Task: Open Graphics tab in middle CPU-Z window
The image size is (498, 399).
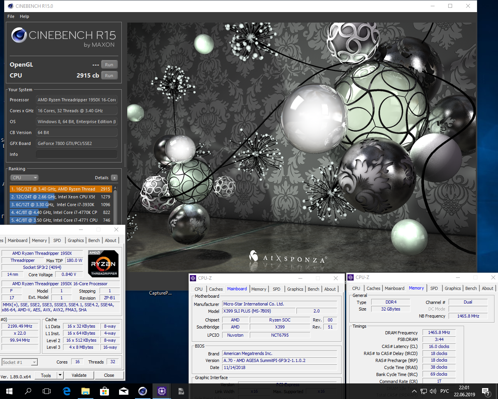Action: [x=295, y=289]
